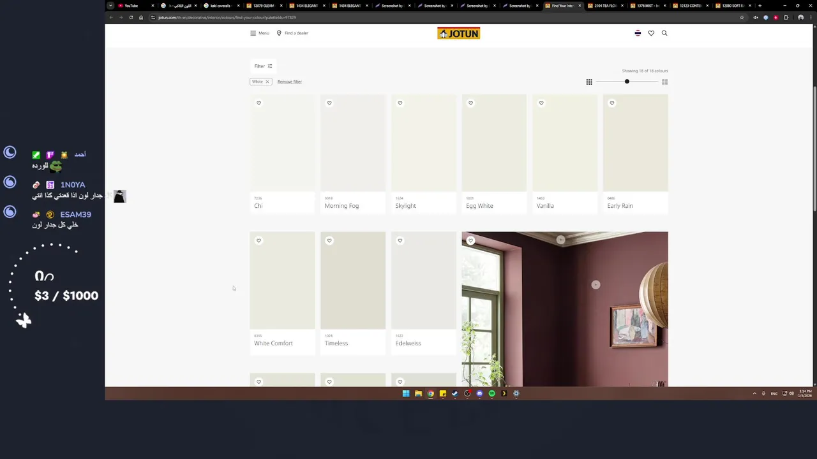The image size is (817, 459).
Task: Open favourites heart in Jotun header
Action: point(651,33)
